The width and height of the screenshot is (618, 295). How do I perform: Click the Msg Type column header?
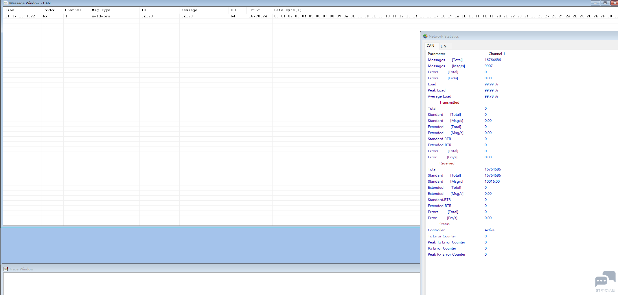[x=115, y=10]
